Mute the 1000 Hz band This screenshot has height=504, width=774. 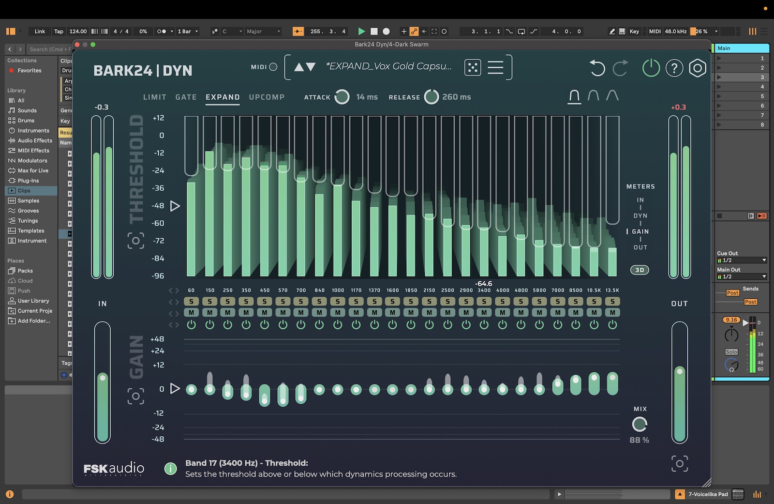[338, 313]
